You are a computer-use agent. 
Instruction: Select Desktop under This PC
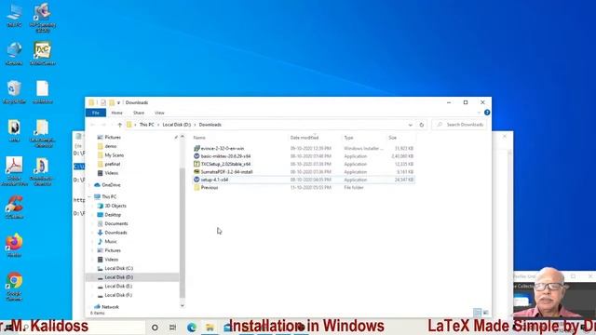pyautogui.click(x=113, y=215)
